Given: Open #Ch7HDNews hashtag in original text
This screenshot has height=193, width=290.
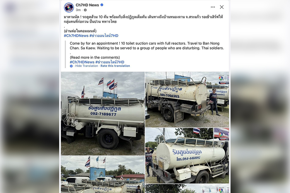Looking at the screenshot, I should click(76, 36).
